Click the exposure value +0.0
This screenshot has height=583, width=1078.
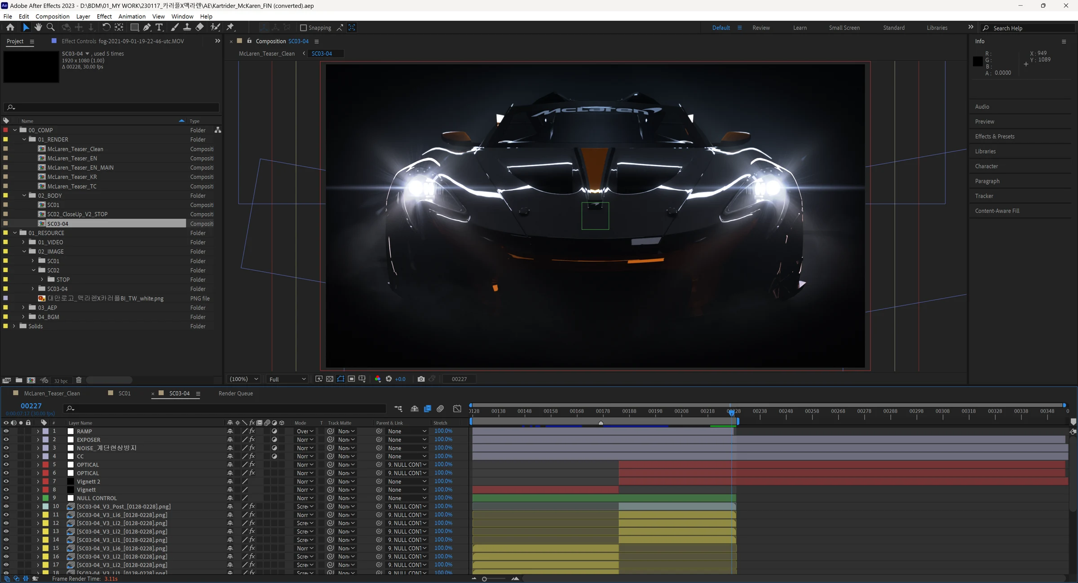point(400,379)
